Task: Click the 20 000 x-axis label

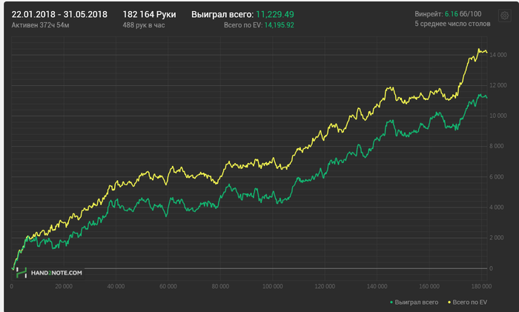Action: tap(64, 286)
